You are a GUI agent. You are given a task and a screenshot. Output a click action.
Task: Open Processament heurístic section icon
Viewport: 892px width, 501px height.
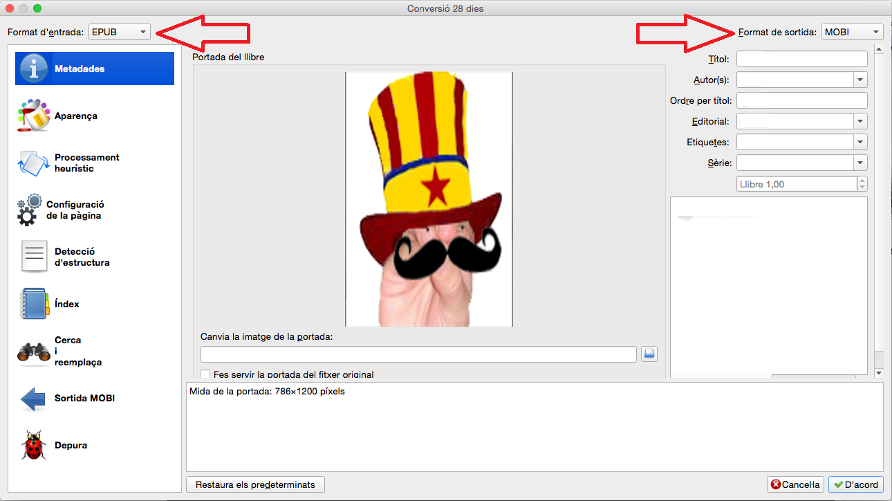click(x=33, y=163)
